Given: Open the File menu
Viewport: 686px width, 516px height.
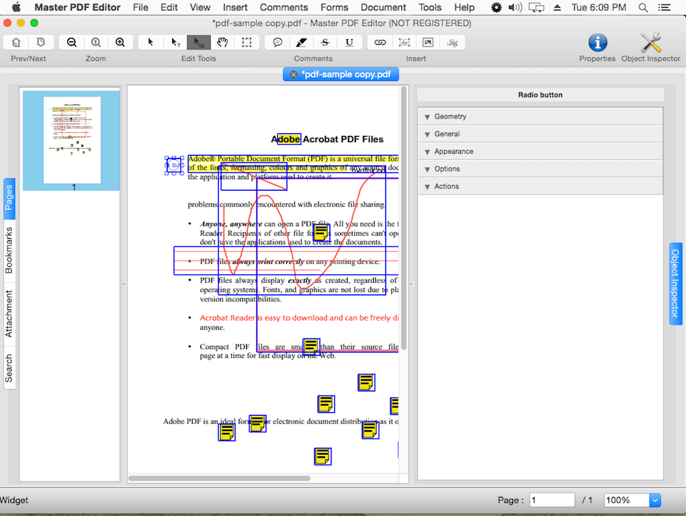Looking at the screenshot, I should tap(141, 8).
